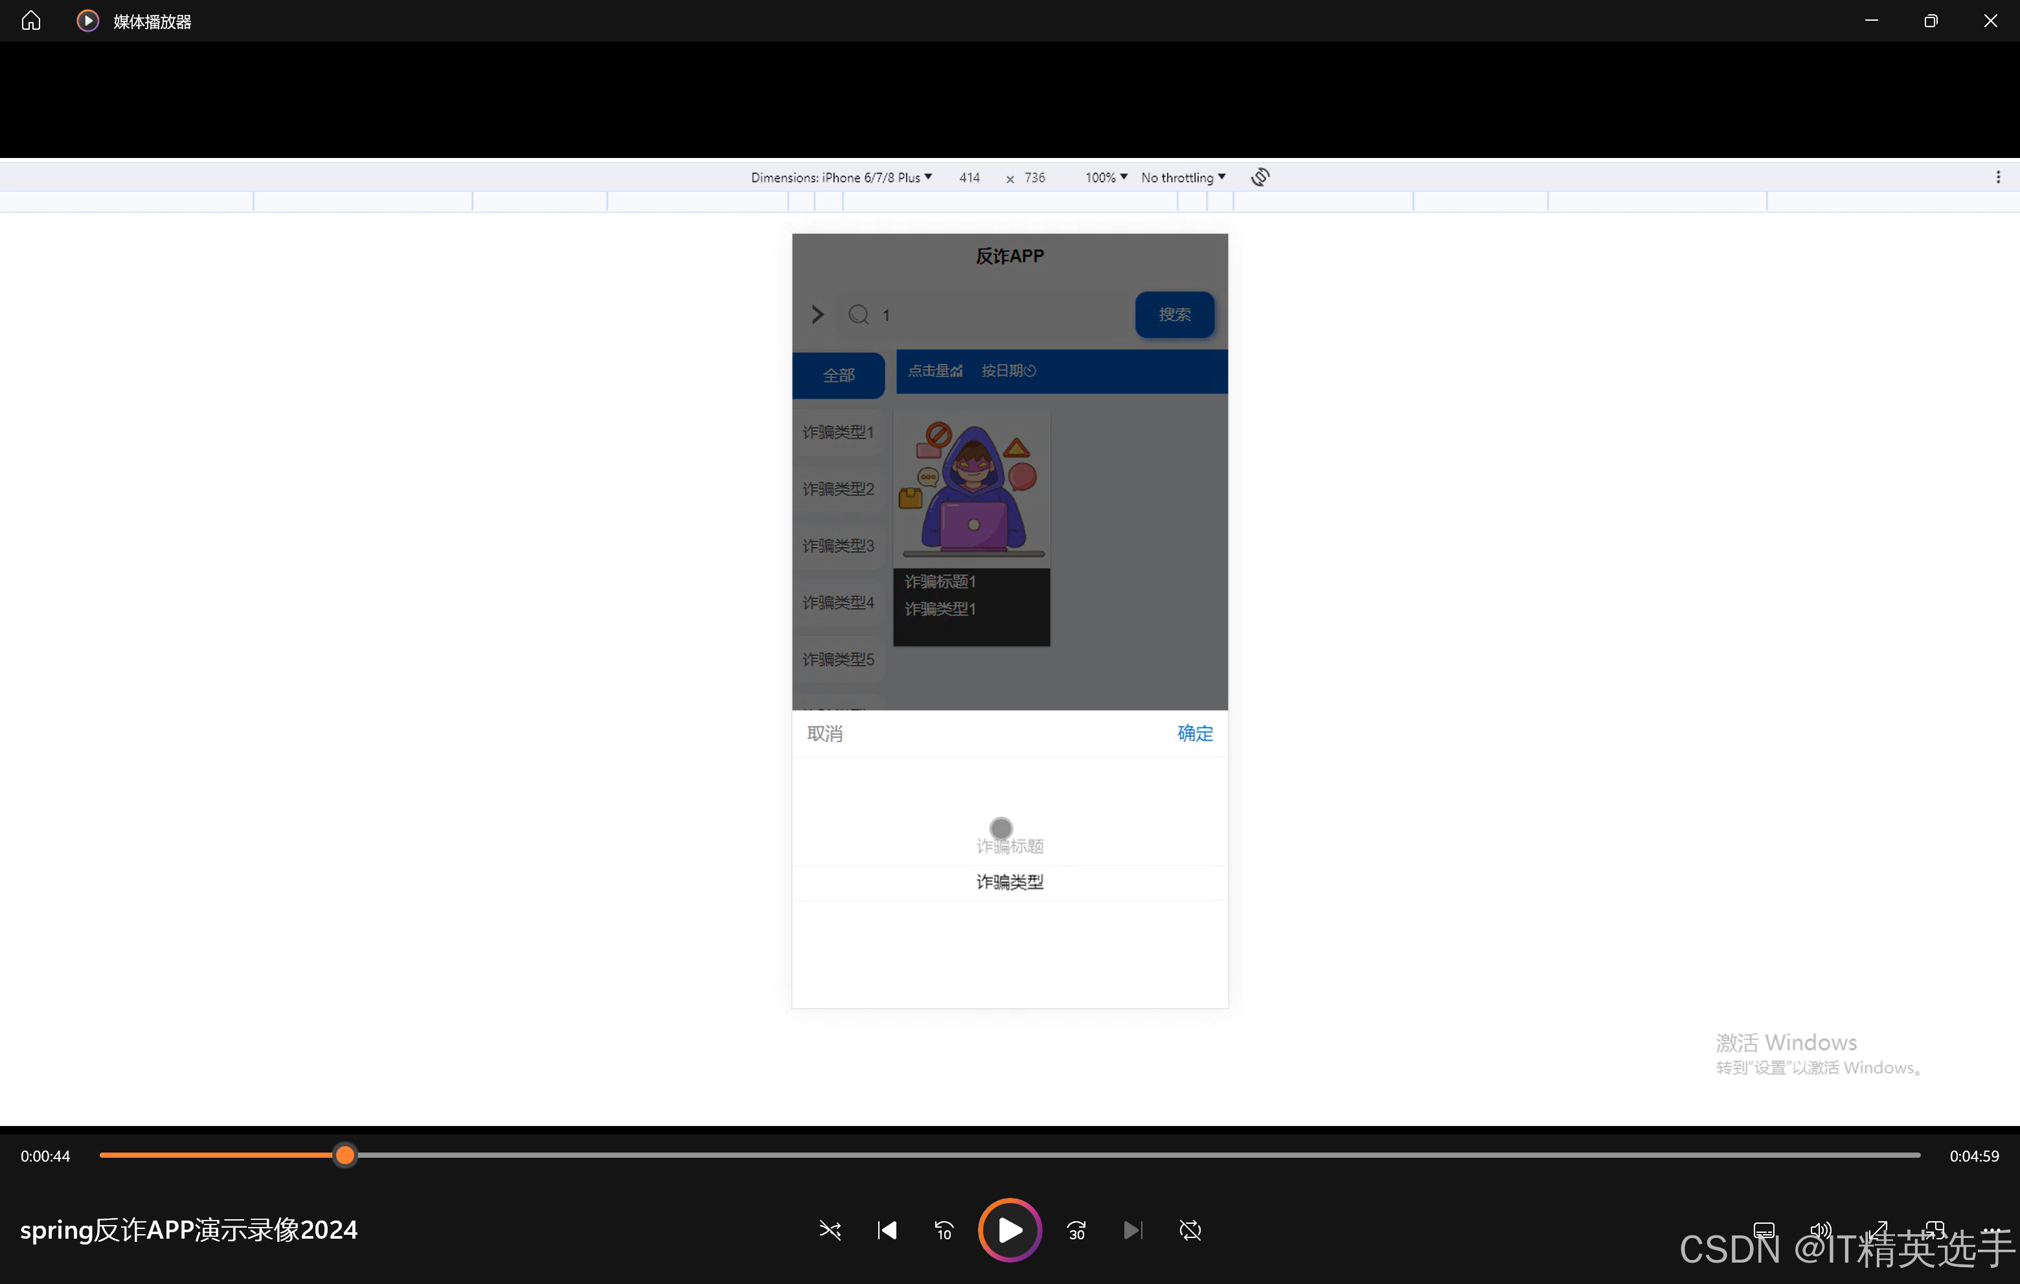Click the Media Player home icon
The height and width of the screenshot is (1284, 2020).
[x=31, y=21]
